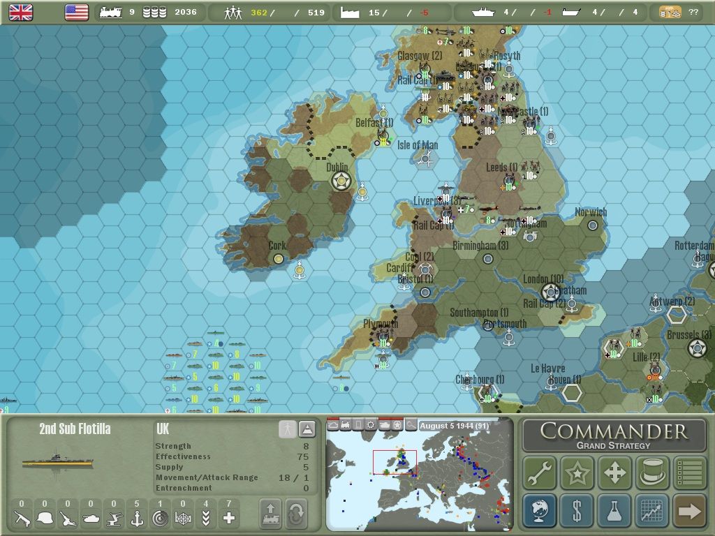End turn with the arrow button

689,510
